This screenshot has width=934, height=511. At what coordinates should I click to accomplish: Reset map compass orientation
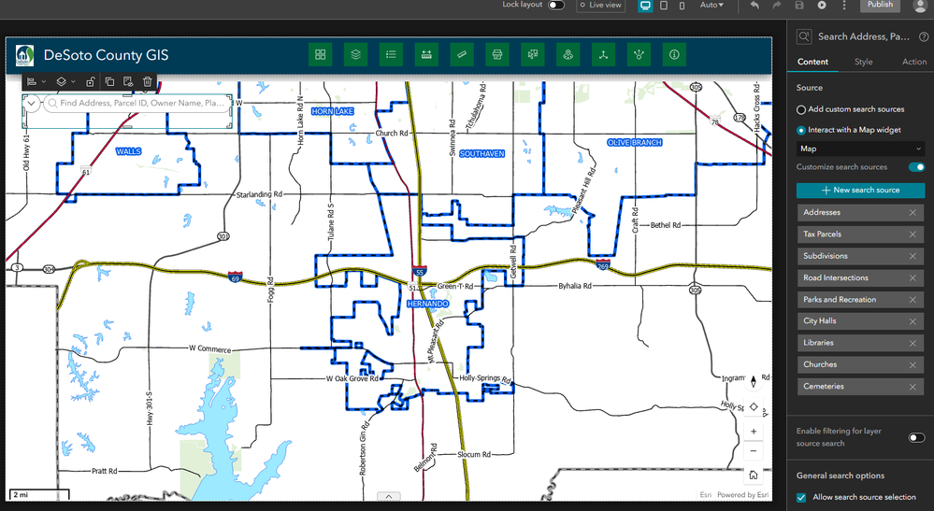pos(754,381)
